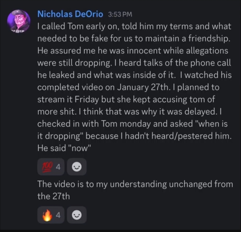This screenshot has height=232, width=241.
Task: Click the quoted "when is it dropping" text
Action: coord(132,130)
